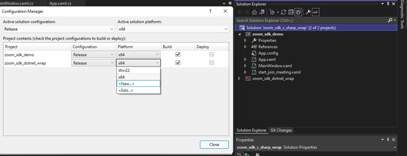Open the Pending Changes Filter clock icon
The width and height of the screenshot is (407, 156).
click(x=272, y=12)
